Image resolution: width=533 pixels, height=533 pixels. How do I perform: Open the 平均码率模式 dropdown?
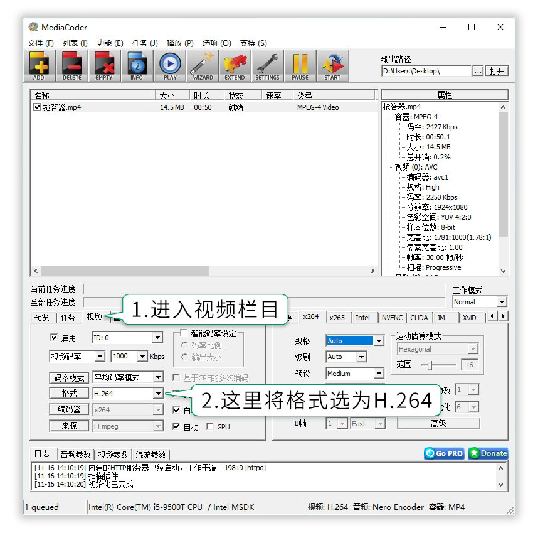158,377
